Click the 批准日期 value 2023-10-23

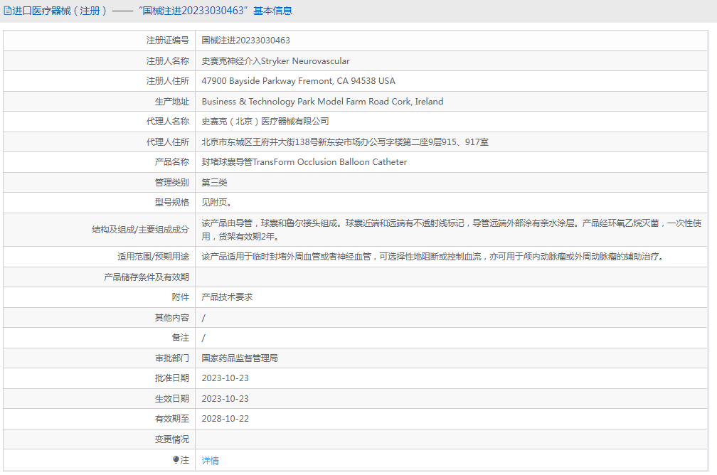click(x=225, y=378)
